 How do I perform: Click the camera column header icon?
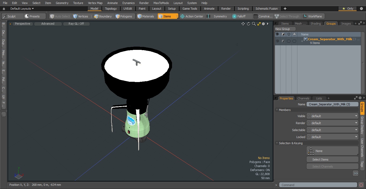tap(283, 34)
